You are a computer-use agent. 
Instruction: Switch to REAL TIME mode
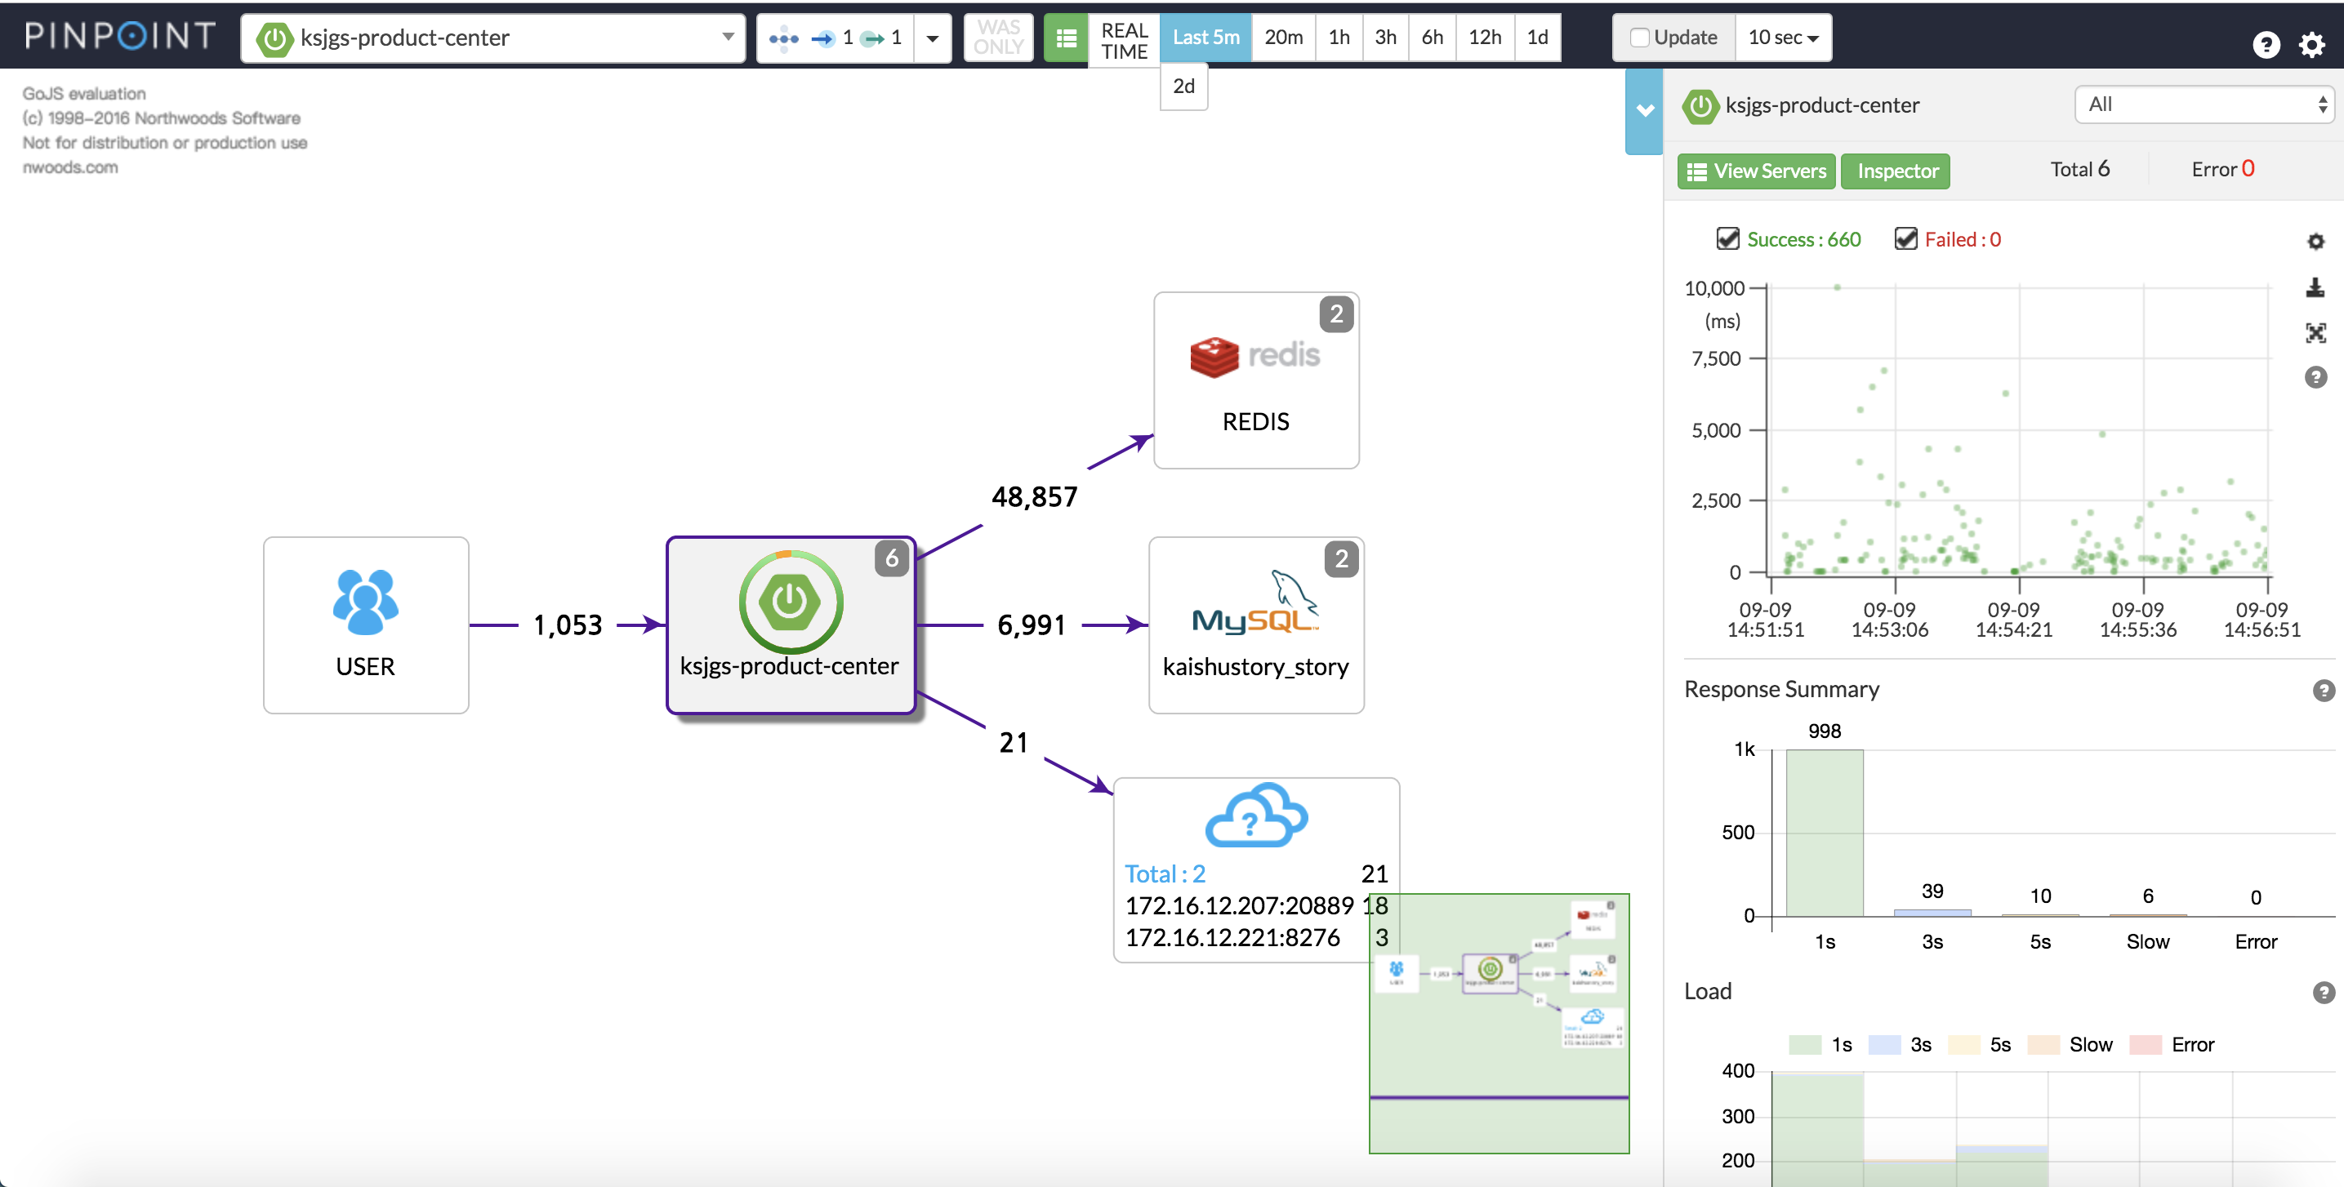point(1124,40)
